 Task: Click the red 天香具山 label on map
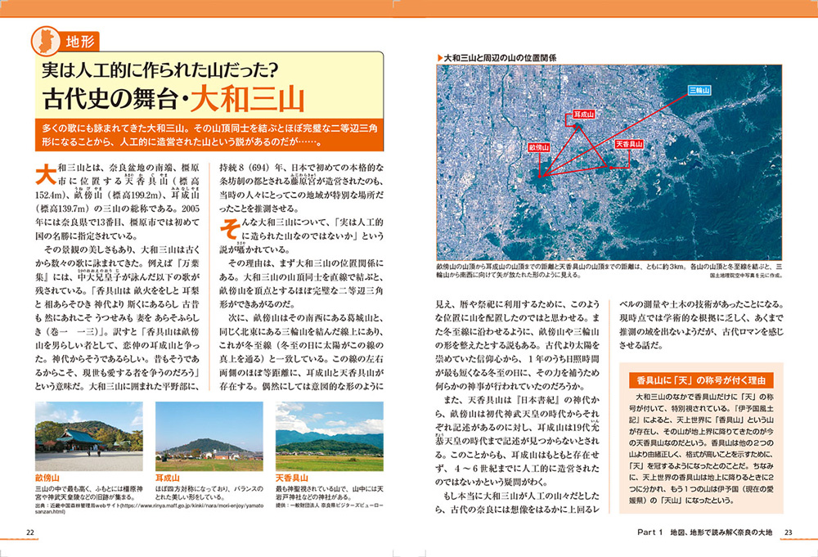tap(628, 144)
